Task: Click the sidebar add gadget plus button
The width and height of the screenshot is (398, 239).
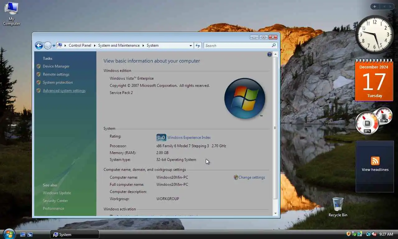Action: click(375, 7)
